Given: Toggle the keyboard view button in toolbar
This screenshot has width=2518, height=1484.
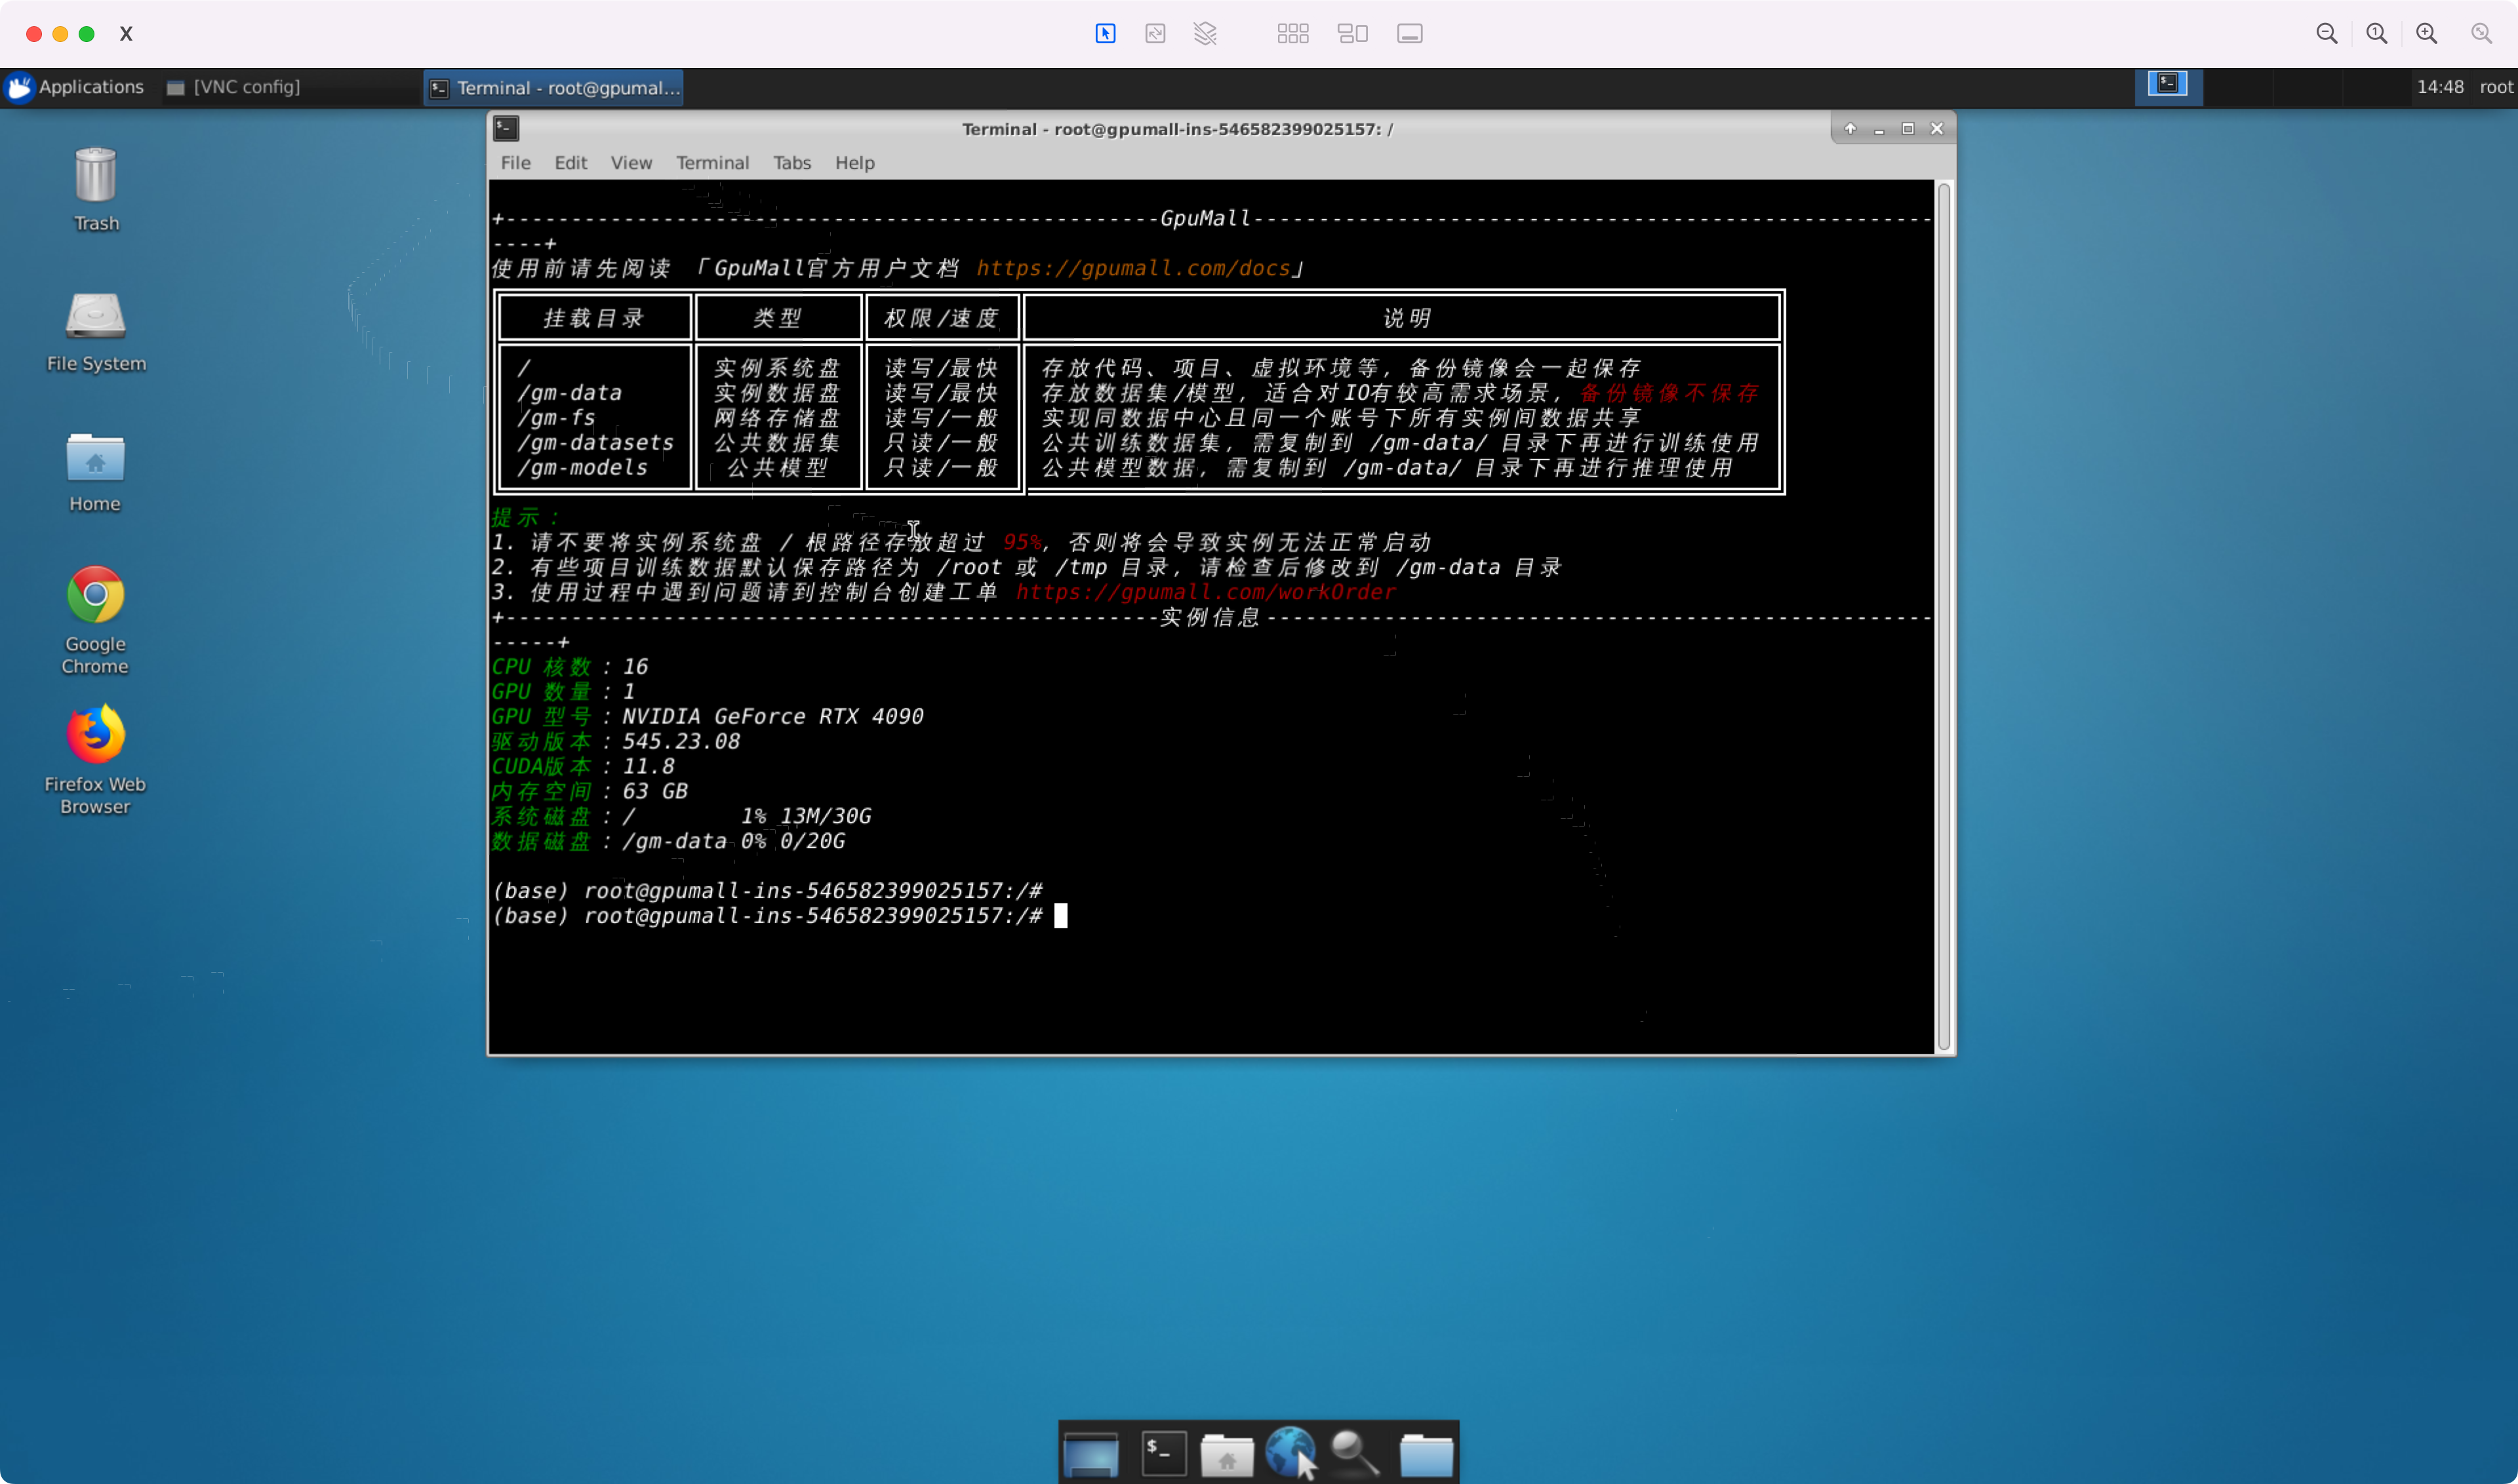Looking at the screenshot, I should (x=1410, y=34).
